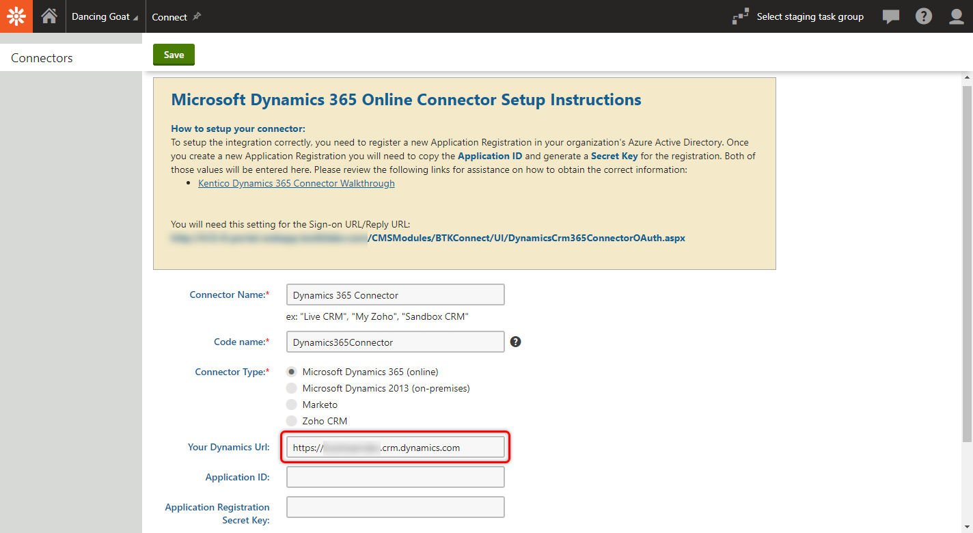This screenshot has width=973, height=533.
Task: Open Kentico Dynamics 365 Connector Walkthrough link
Action: tap(297, 183)
